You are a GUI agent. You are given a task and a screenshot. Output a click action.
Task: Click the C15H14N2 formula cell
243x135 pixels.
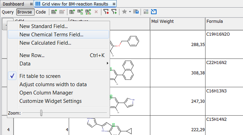point(224,125)
